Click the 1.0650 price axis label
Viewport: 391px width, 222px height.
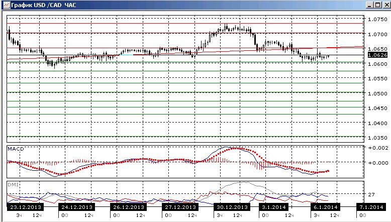pyautogui.click(x=377, y=49)
